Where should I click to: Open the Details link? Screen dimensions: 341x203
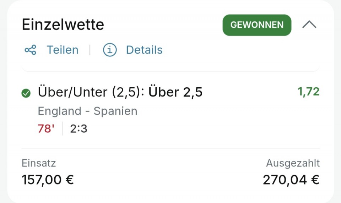click(x=144, y=50)
